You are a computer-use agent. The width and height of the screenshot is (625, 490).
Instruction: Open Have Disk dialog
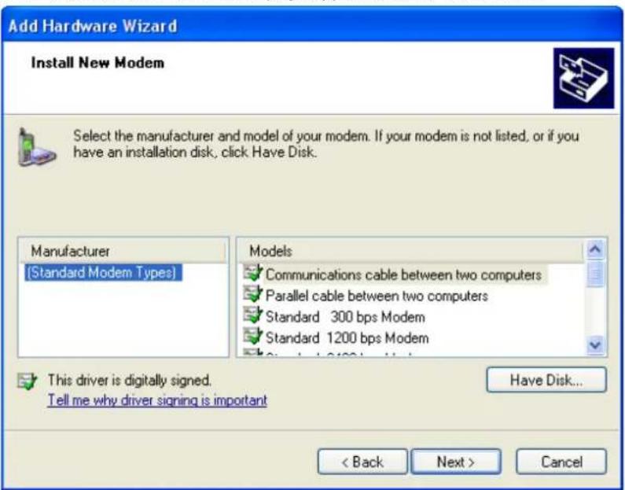click(546, 380)
